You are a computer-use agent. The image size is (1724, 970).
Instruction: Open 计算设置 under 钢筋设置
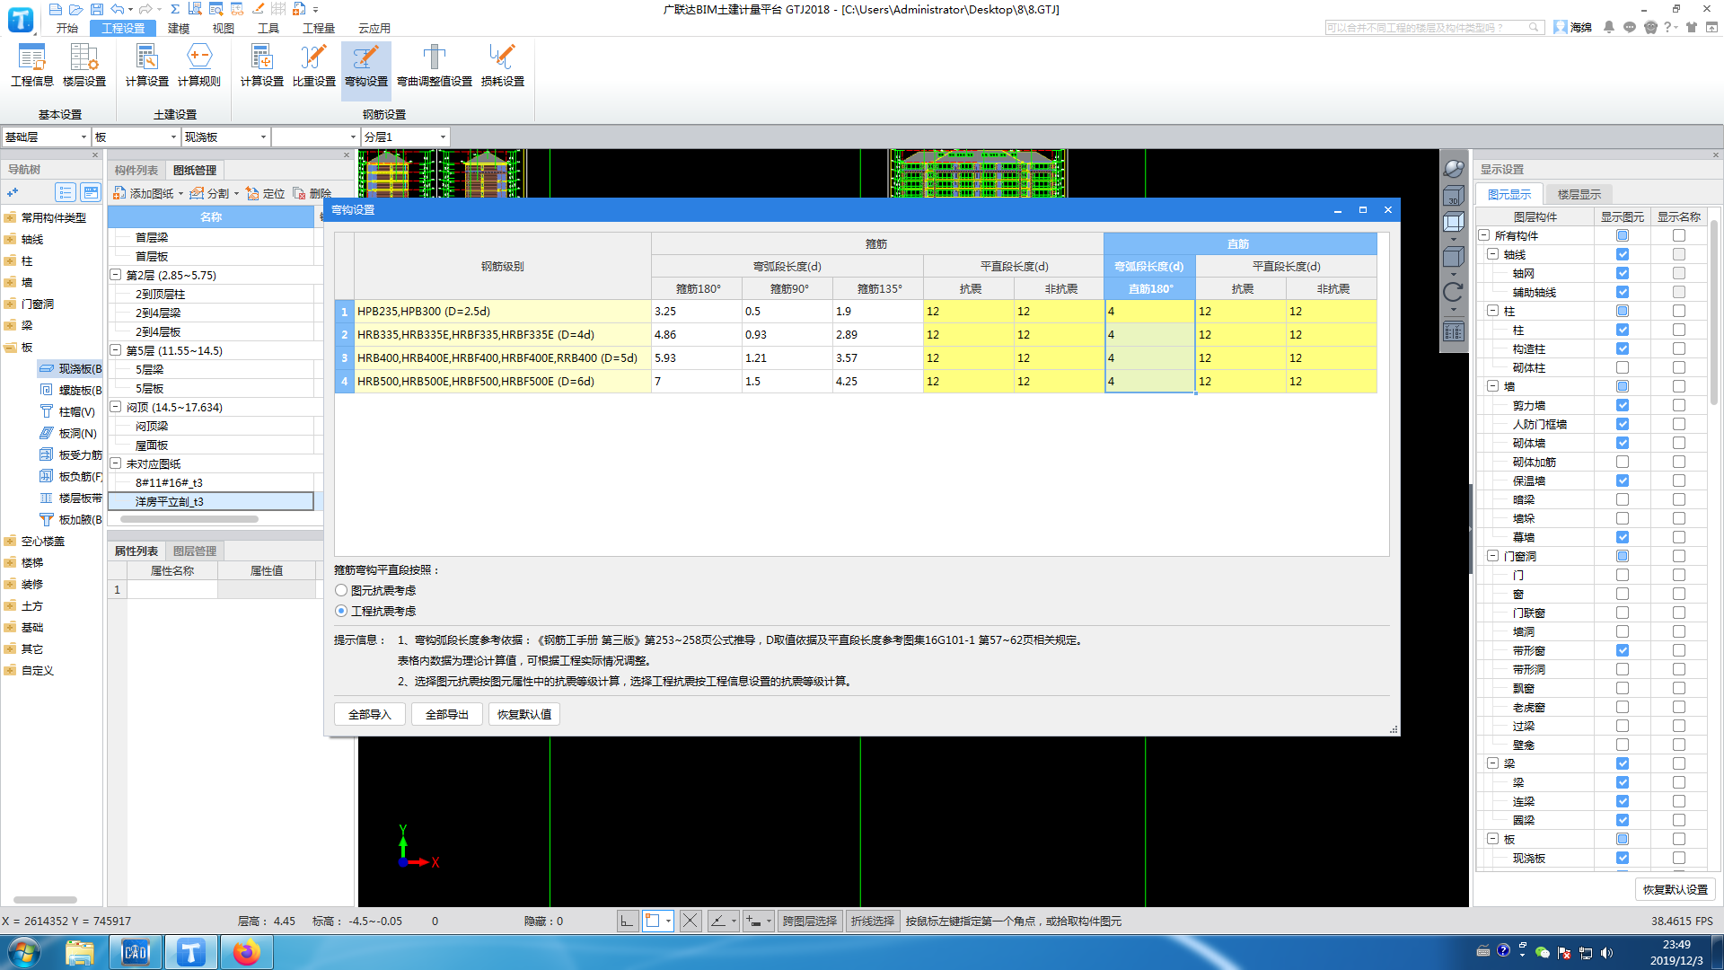pyautogui.click(x=262, y=66)
